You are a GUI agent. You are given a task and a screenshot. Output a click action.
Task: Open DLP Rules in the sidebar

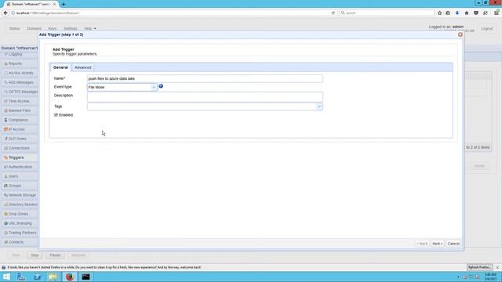click(x=17, y=139)
